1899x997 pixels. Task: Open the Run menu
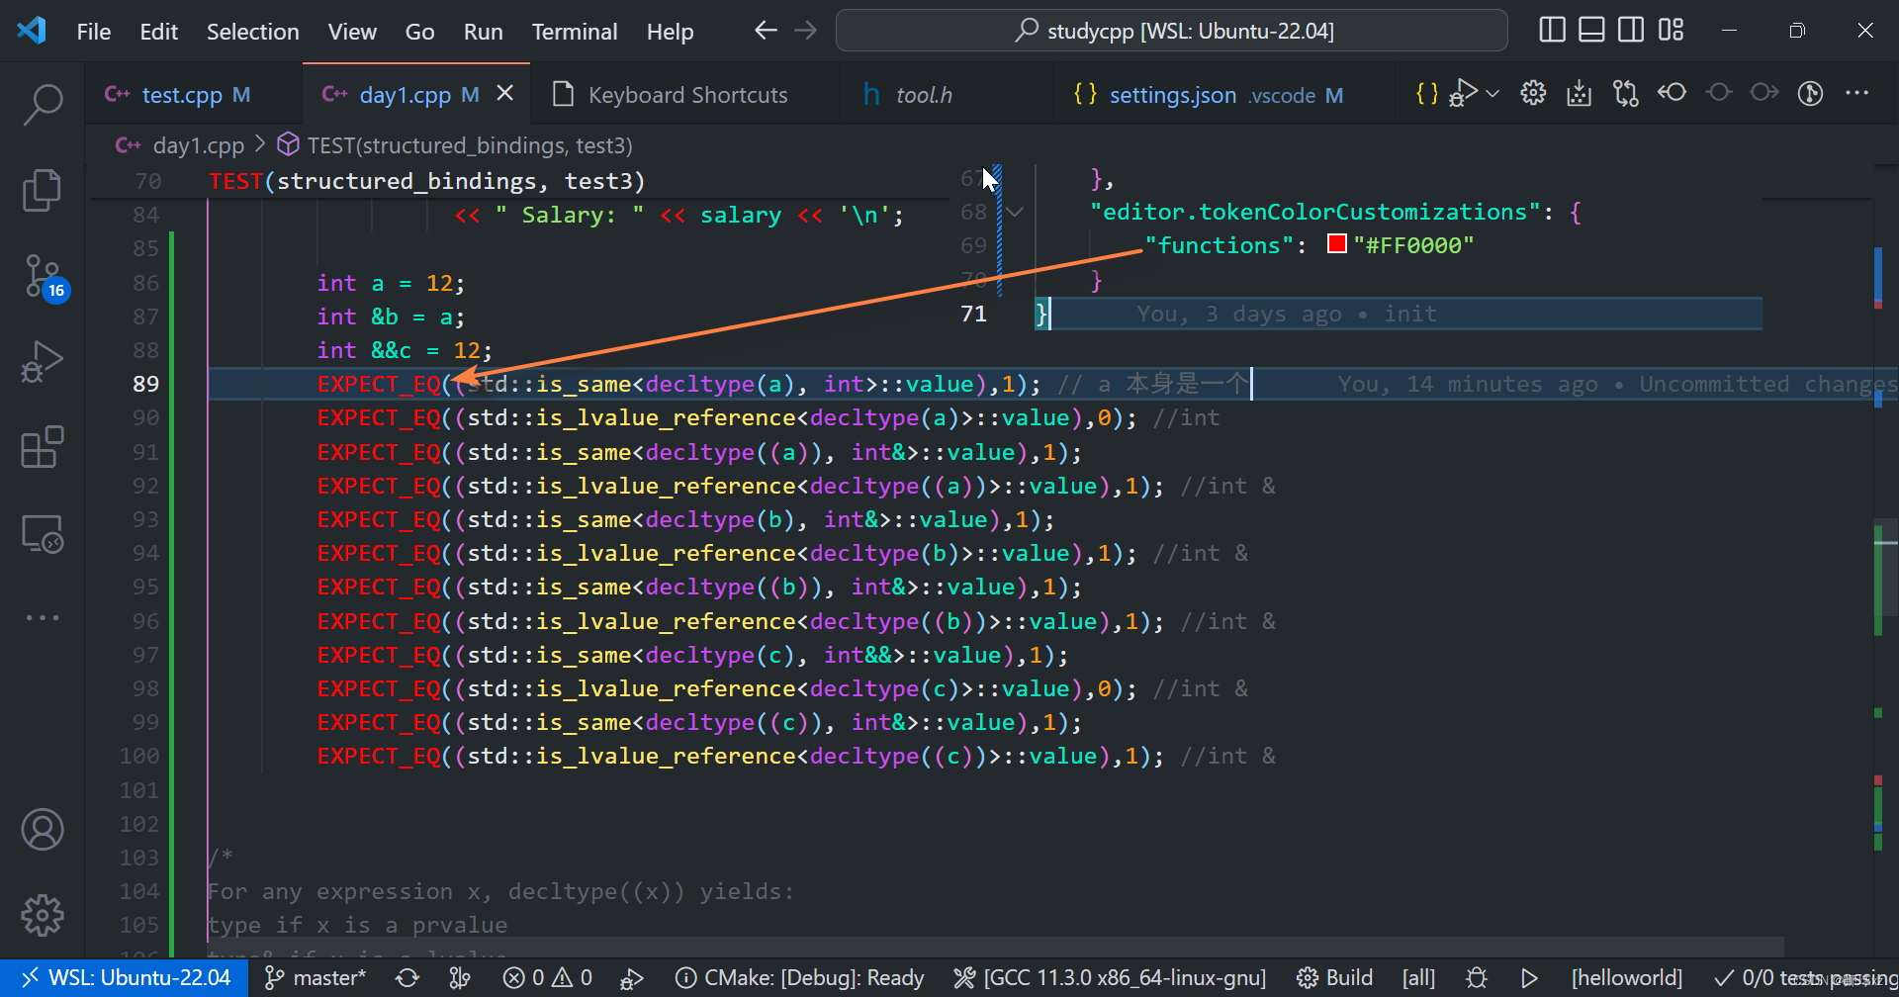[x=483, y=32]
